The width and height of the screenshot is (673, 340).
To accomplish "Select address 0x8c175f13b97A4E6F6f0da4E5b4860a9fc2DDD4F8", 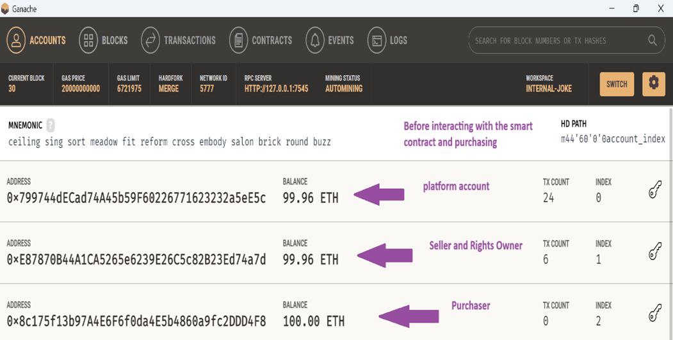I will tap(136, 321).
